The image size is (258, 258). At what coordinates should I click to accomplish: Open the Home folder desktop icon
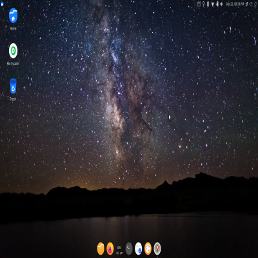[13, 15]
